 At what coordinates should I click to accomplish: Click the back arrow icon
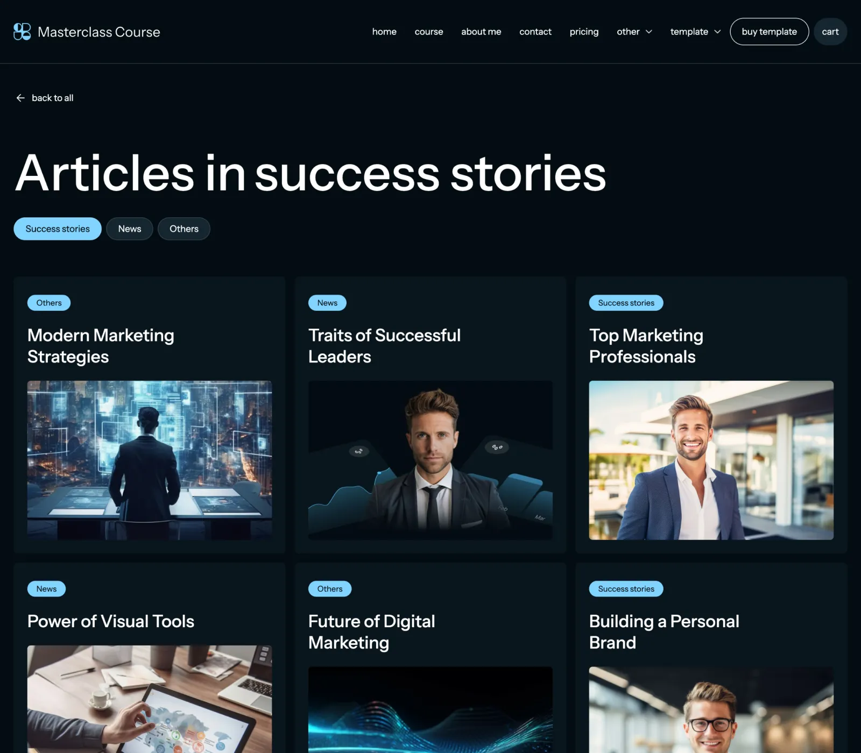tap(20, 98)
